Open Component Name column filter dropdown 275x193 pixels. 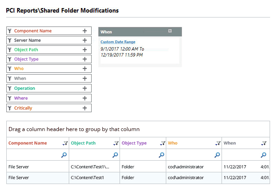65,143
